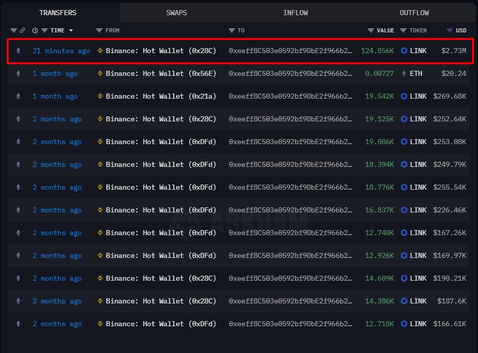The image size is (478, 353).
Task: Click LINK token icon in 19.086K row
Action: (404, 142)
